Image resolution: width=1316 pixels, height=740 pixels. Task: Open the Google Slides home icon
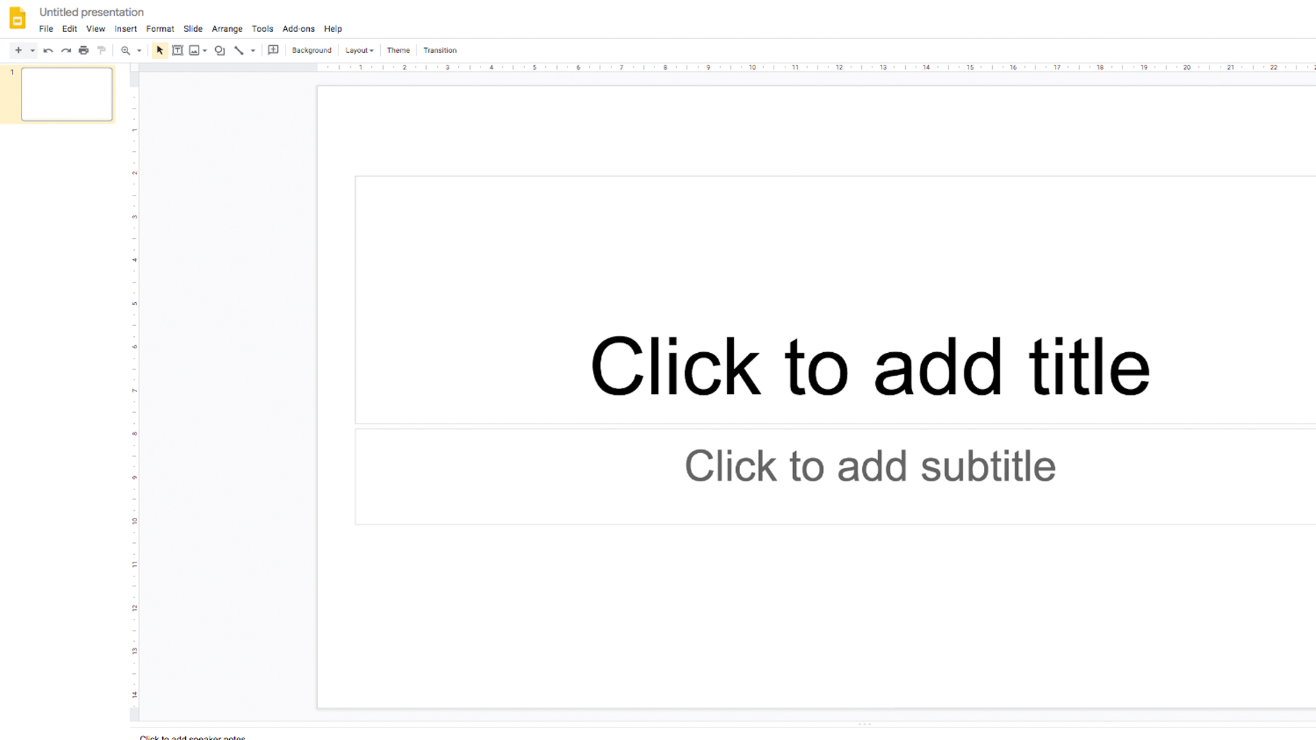point(17,19)
